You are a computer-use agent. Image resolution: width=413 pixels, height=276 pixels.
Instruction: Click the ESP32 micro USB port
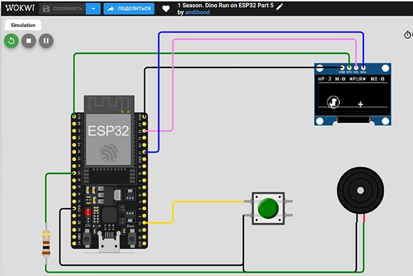(109, 242)
